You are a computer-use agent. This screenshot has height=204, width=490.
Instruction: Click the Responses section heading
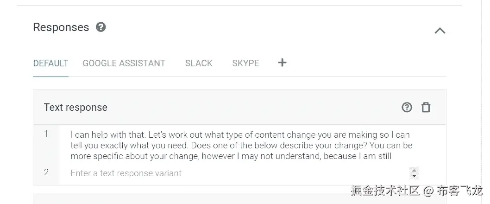[x=61, y=27]
